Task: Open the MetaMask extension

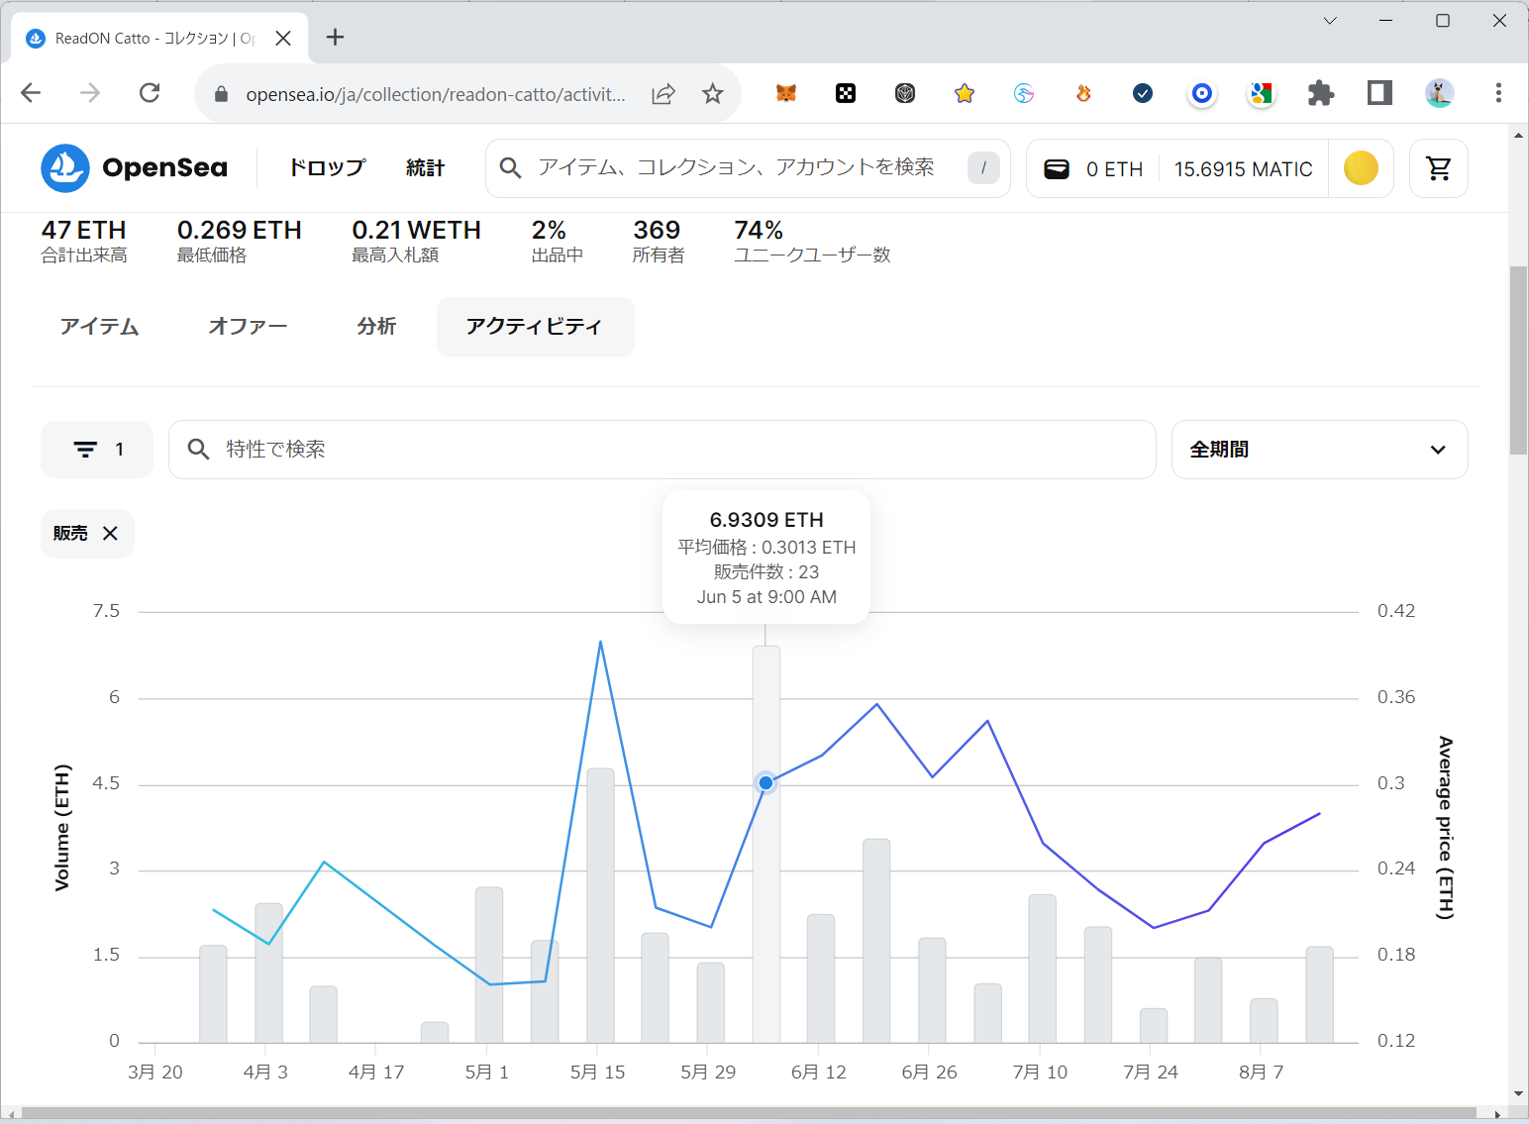Action: point(785,93)
